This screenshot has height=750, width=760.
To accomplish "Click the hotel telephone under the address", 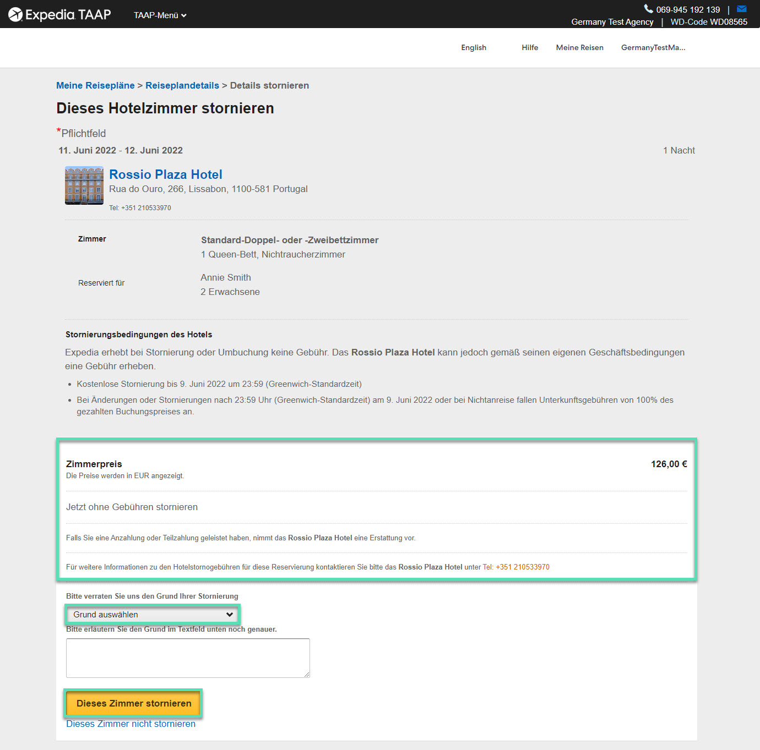I will point(140,208).
